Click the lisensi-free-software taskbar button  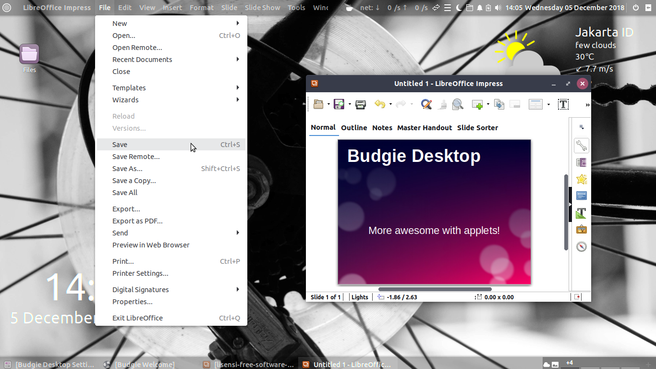249,364
